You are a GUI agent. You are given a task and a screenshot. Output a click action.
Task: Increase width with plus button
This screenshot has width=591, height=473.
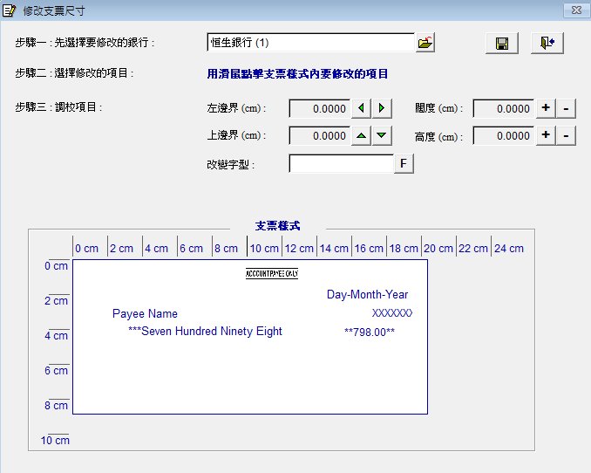pyautogui.click(x=546, y=109)
